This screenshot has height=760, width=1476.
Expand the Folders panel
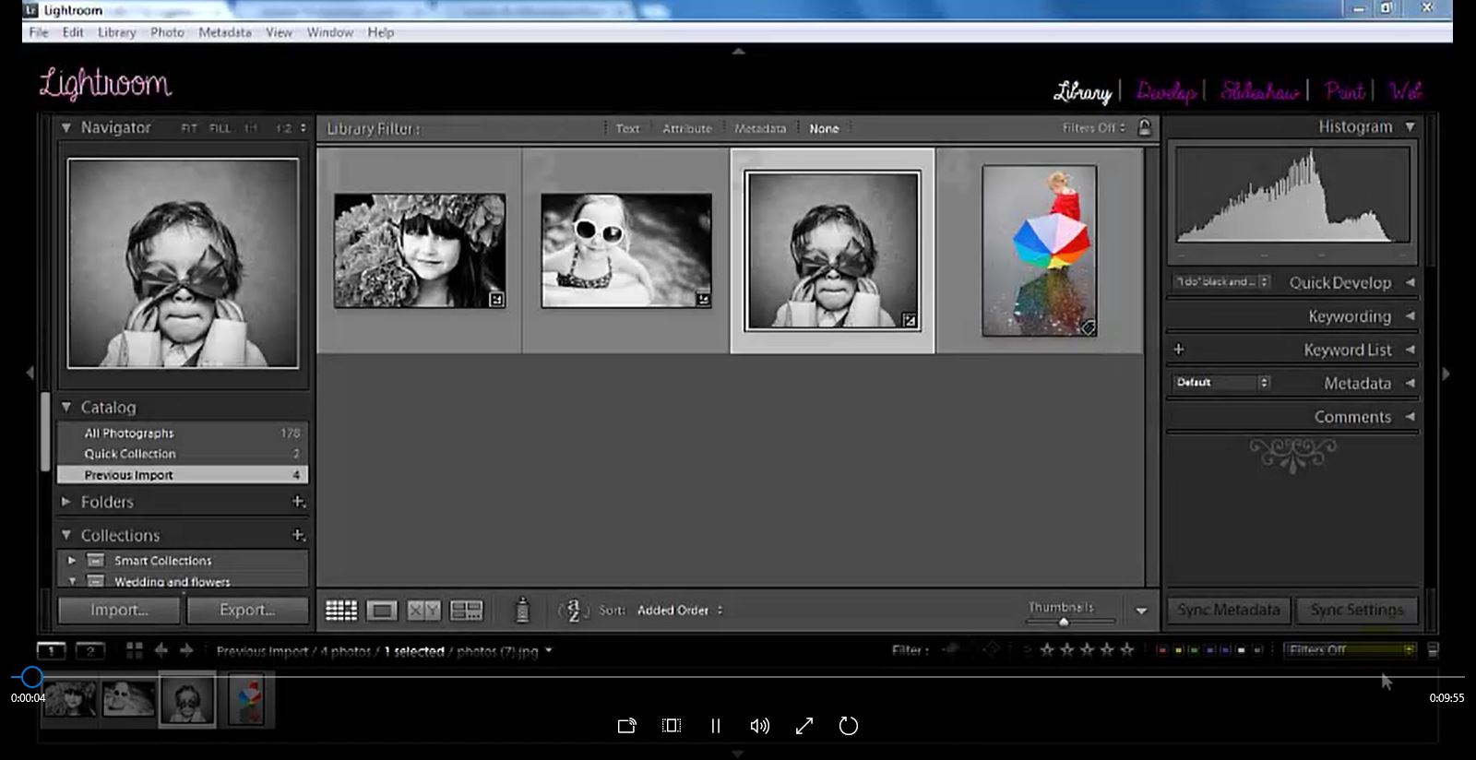(66, 502)
